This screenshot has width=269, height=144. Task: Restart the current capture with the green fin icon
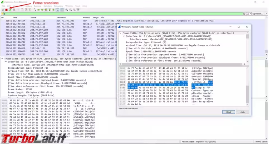pyautogui.click(x=10, y=10)
